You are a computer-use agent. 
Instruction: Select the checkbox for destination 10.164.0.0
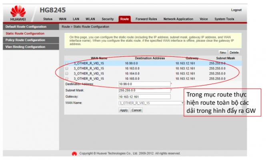pyautogui.click(x=67, y=74)
